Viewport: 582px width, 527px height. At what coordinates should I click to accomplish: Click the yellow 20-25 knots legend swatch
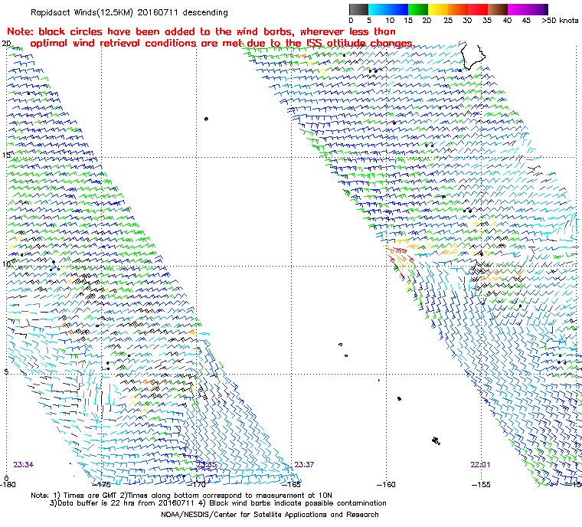point(438,9)
